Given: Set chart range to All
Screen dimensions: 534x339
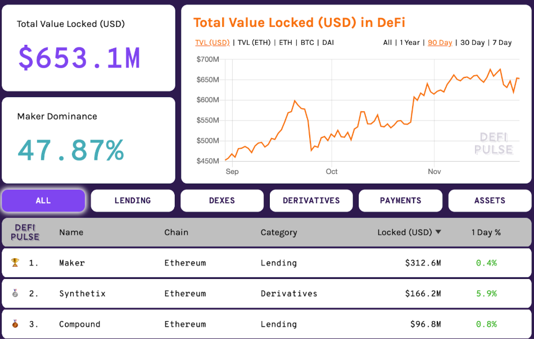Looking at the screenshot, I should pos(387,43).
